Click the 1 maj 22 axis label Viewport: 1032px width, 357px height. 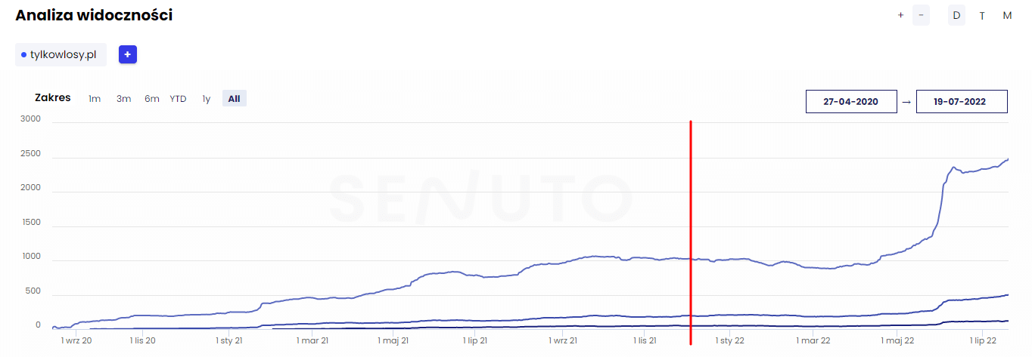pyautogui.click(x=897, y=341)
